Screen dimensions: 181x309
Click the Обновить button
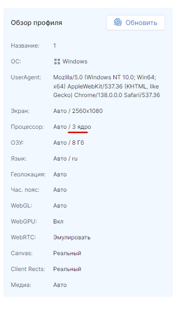click(135, 23)
